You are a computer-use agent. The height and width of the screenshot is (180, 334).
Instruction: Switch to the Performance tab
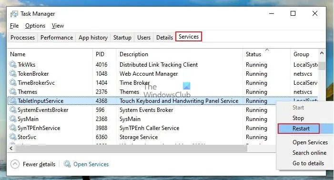(57, 38)
